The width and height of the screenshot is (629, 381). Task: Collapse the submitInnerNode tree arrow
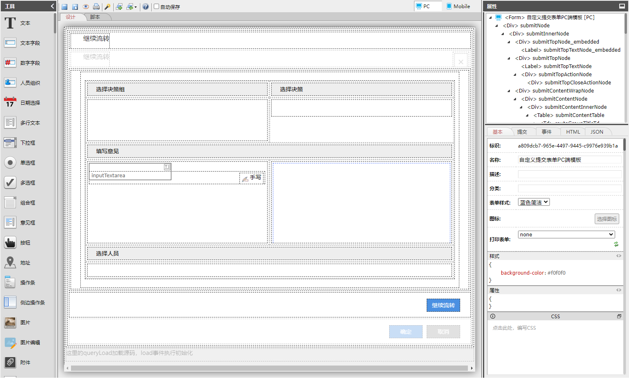(503, 34)
